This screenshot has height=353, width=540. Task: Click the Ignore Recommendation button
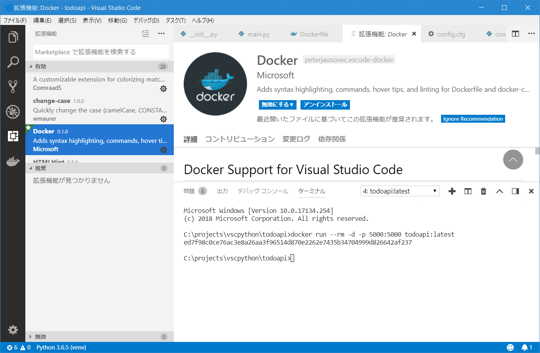(473, 118)
